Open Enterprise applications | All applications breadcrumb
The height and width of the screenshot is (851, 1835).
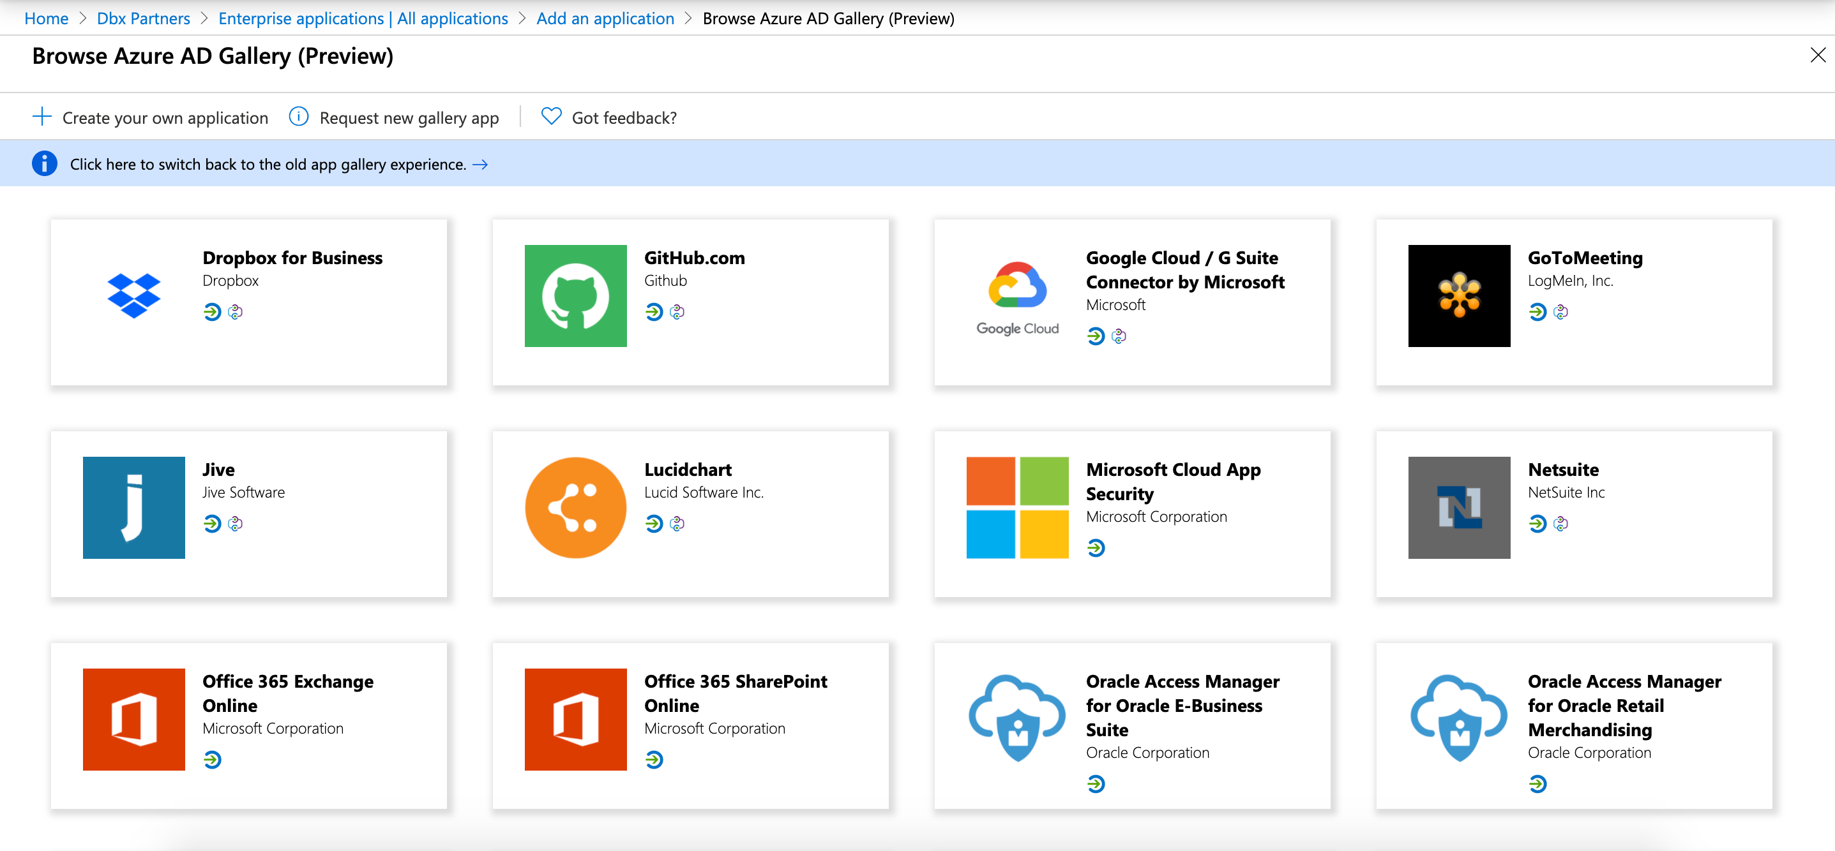[x=363, y=18]
